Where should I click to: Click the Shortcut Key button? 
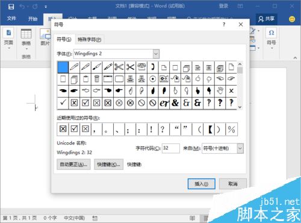click(108, 165)
